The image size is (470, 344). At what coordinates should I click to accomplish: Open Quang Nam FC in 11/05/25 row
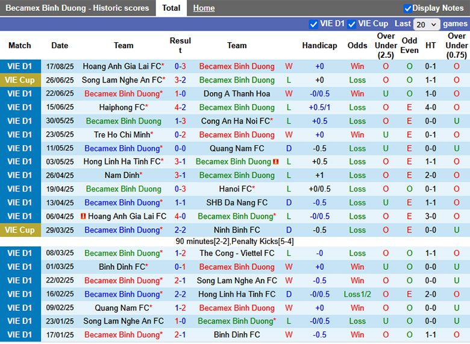(x=237, y=148)
